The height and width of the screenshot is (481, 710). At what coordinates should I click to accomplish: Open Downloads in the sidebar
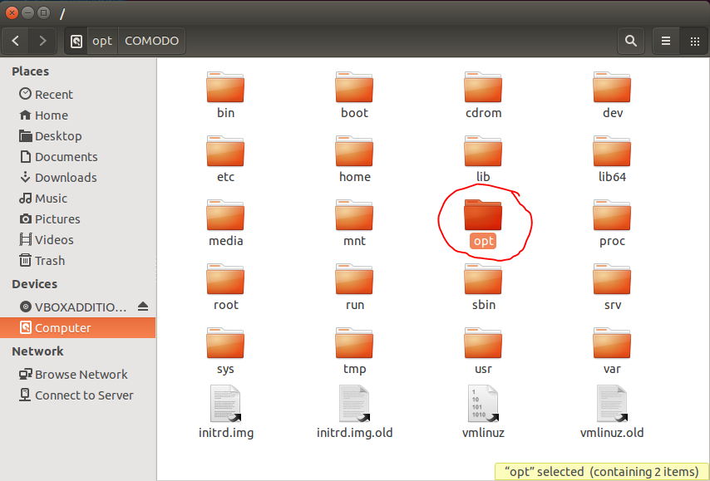pos(65,178)
